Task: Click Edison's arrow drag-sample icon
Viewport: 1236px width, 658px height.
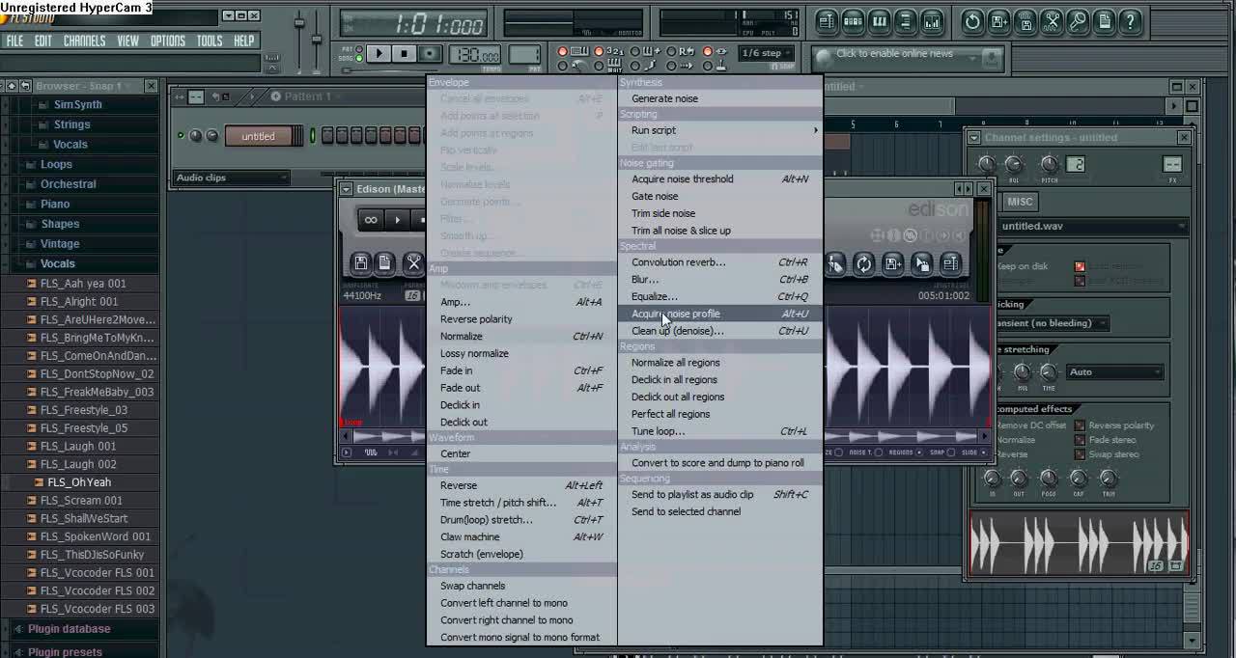Action: [922, 263]
